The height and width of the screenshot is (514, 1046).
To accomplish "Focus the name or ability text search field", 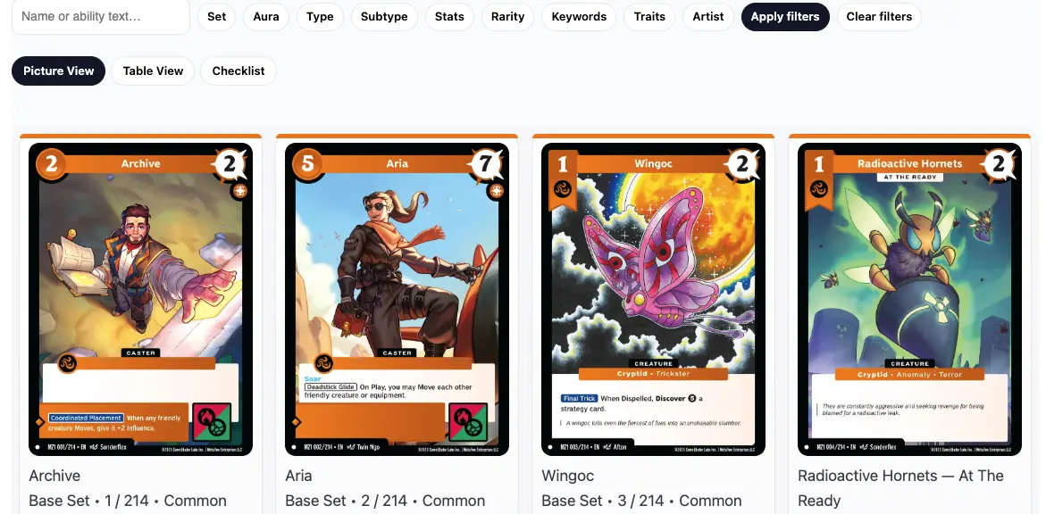I will 101,16.
